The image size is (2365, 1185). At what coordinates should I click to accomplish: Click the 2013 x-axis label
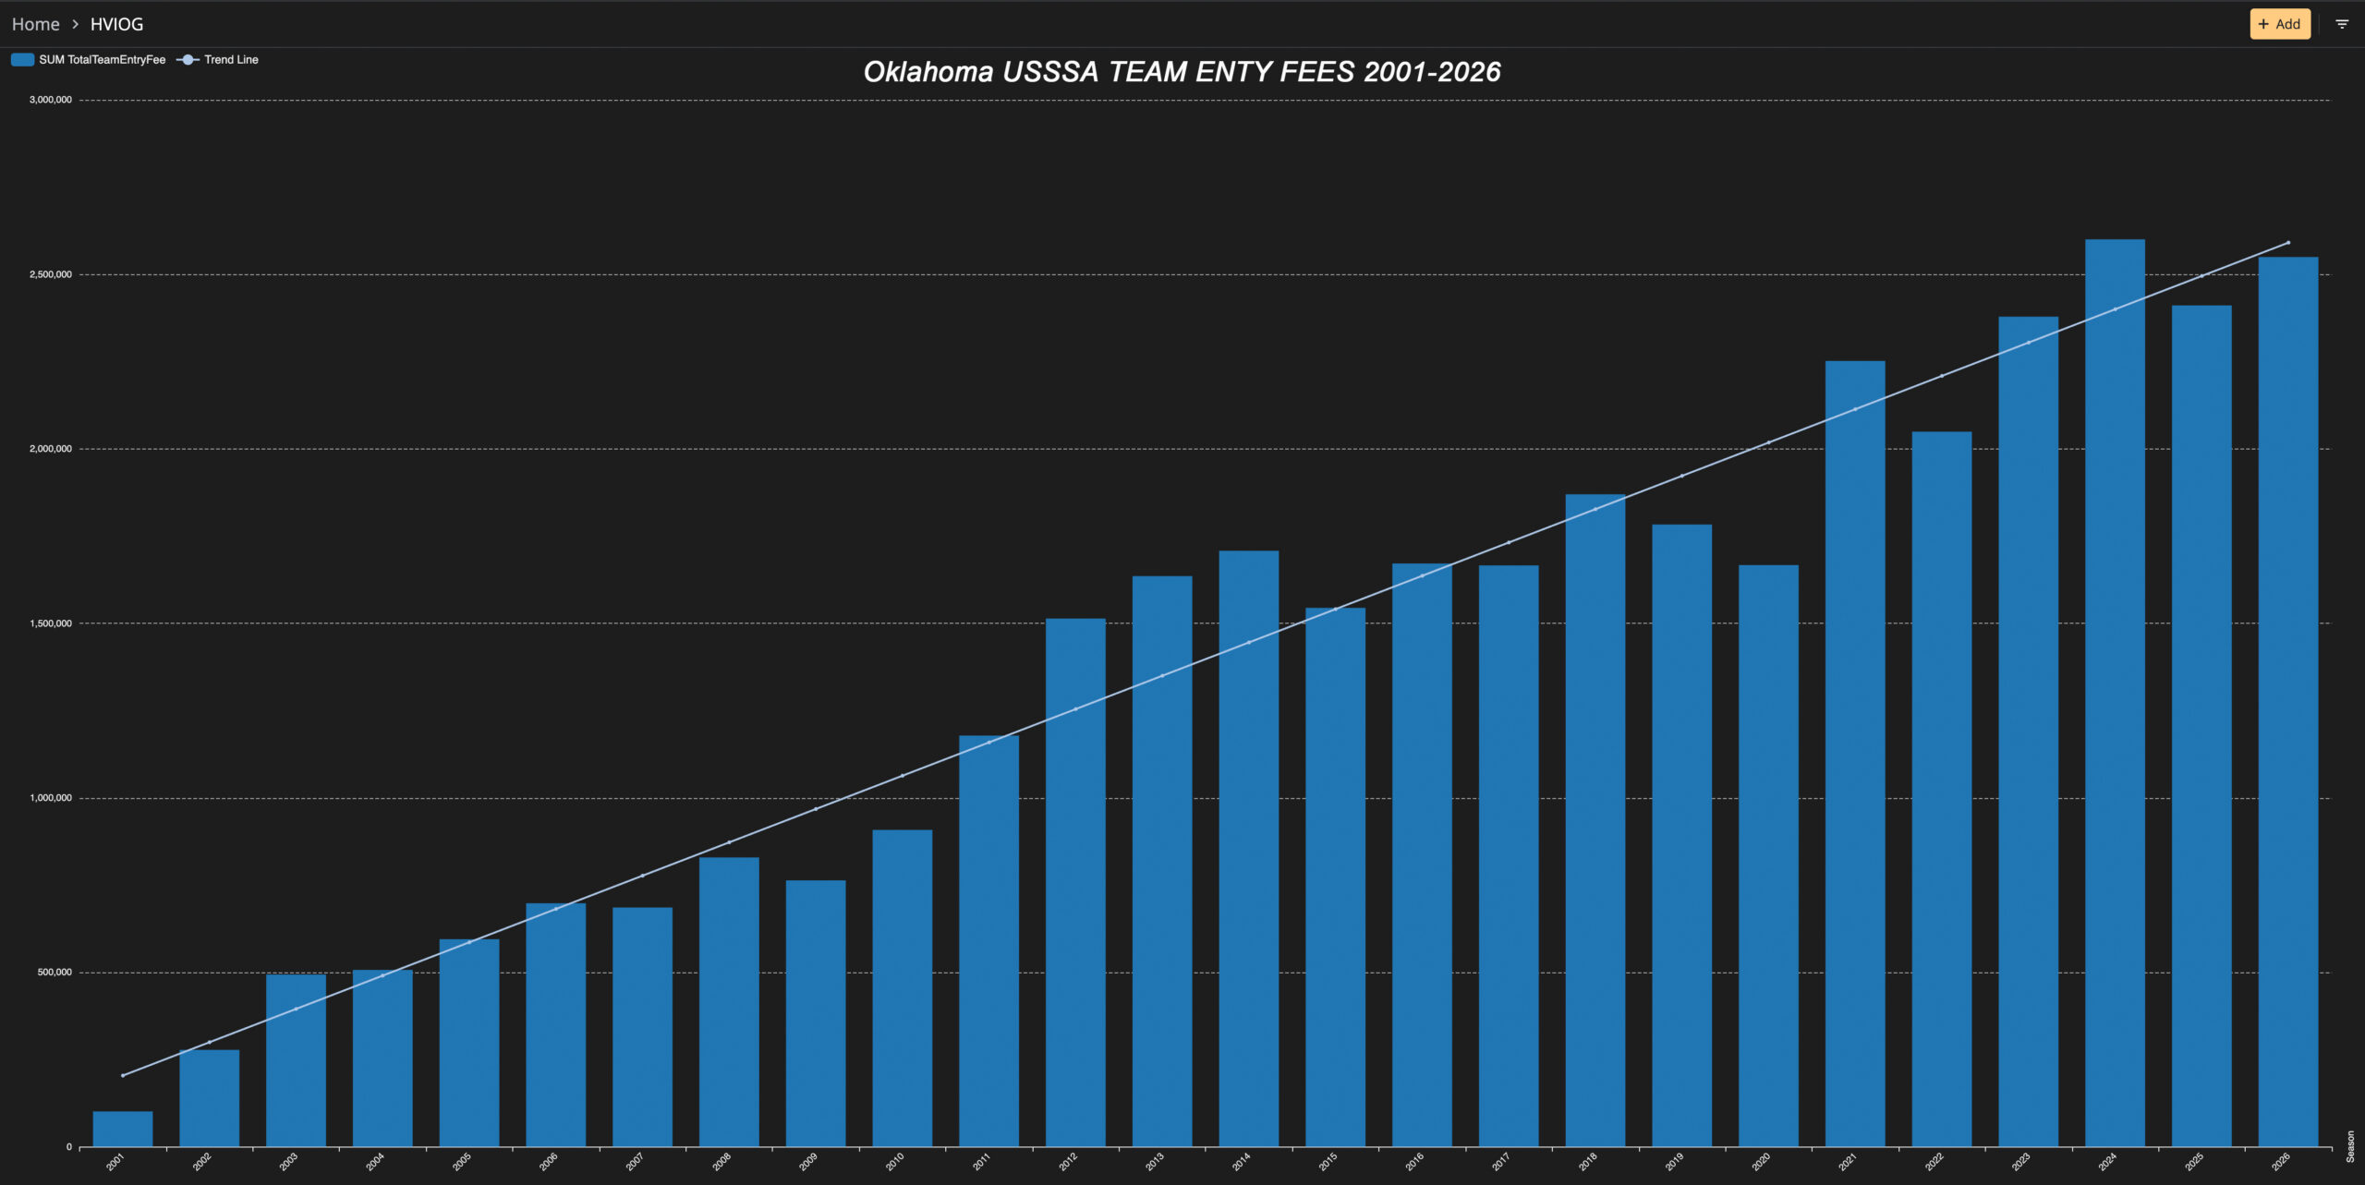[1155, 1162]
